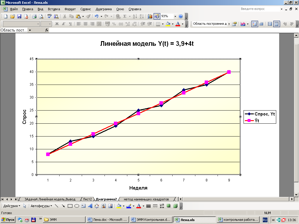Screen dimensions: 299x224
Task: Toggle series By Column button
Action: pyautogui.click(x=277, y=24)
